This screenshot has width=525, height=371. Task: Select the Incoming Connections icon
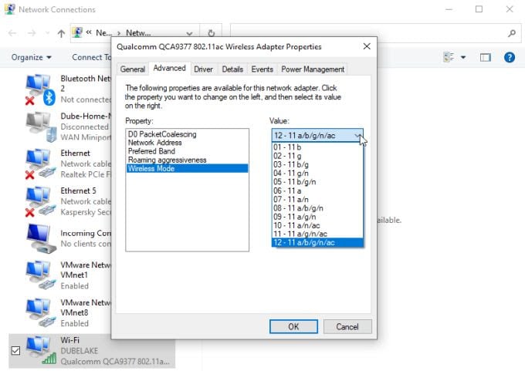click(x=41, y=238)
